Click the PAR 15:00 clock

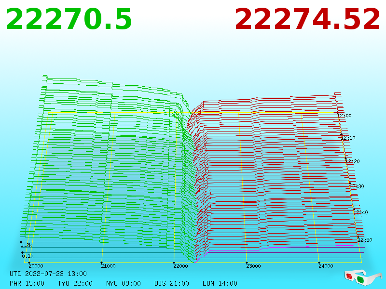(27, 283)
